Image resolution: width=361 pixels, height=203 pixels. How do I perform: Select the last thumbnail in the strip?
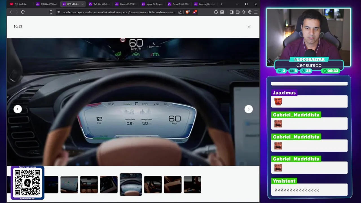192,185
